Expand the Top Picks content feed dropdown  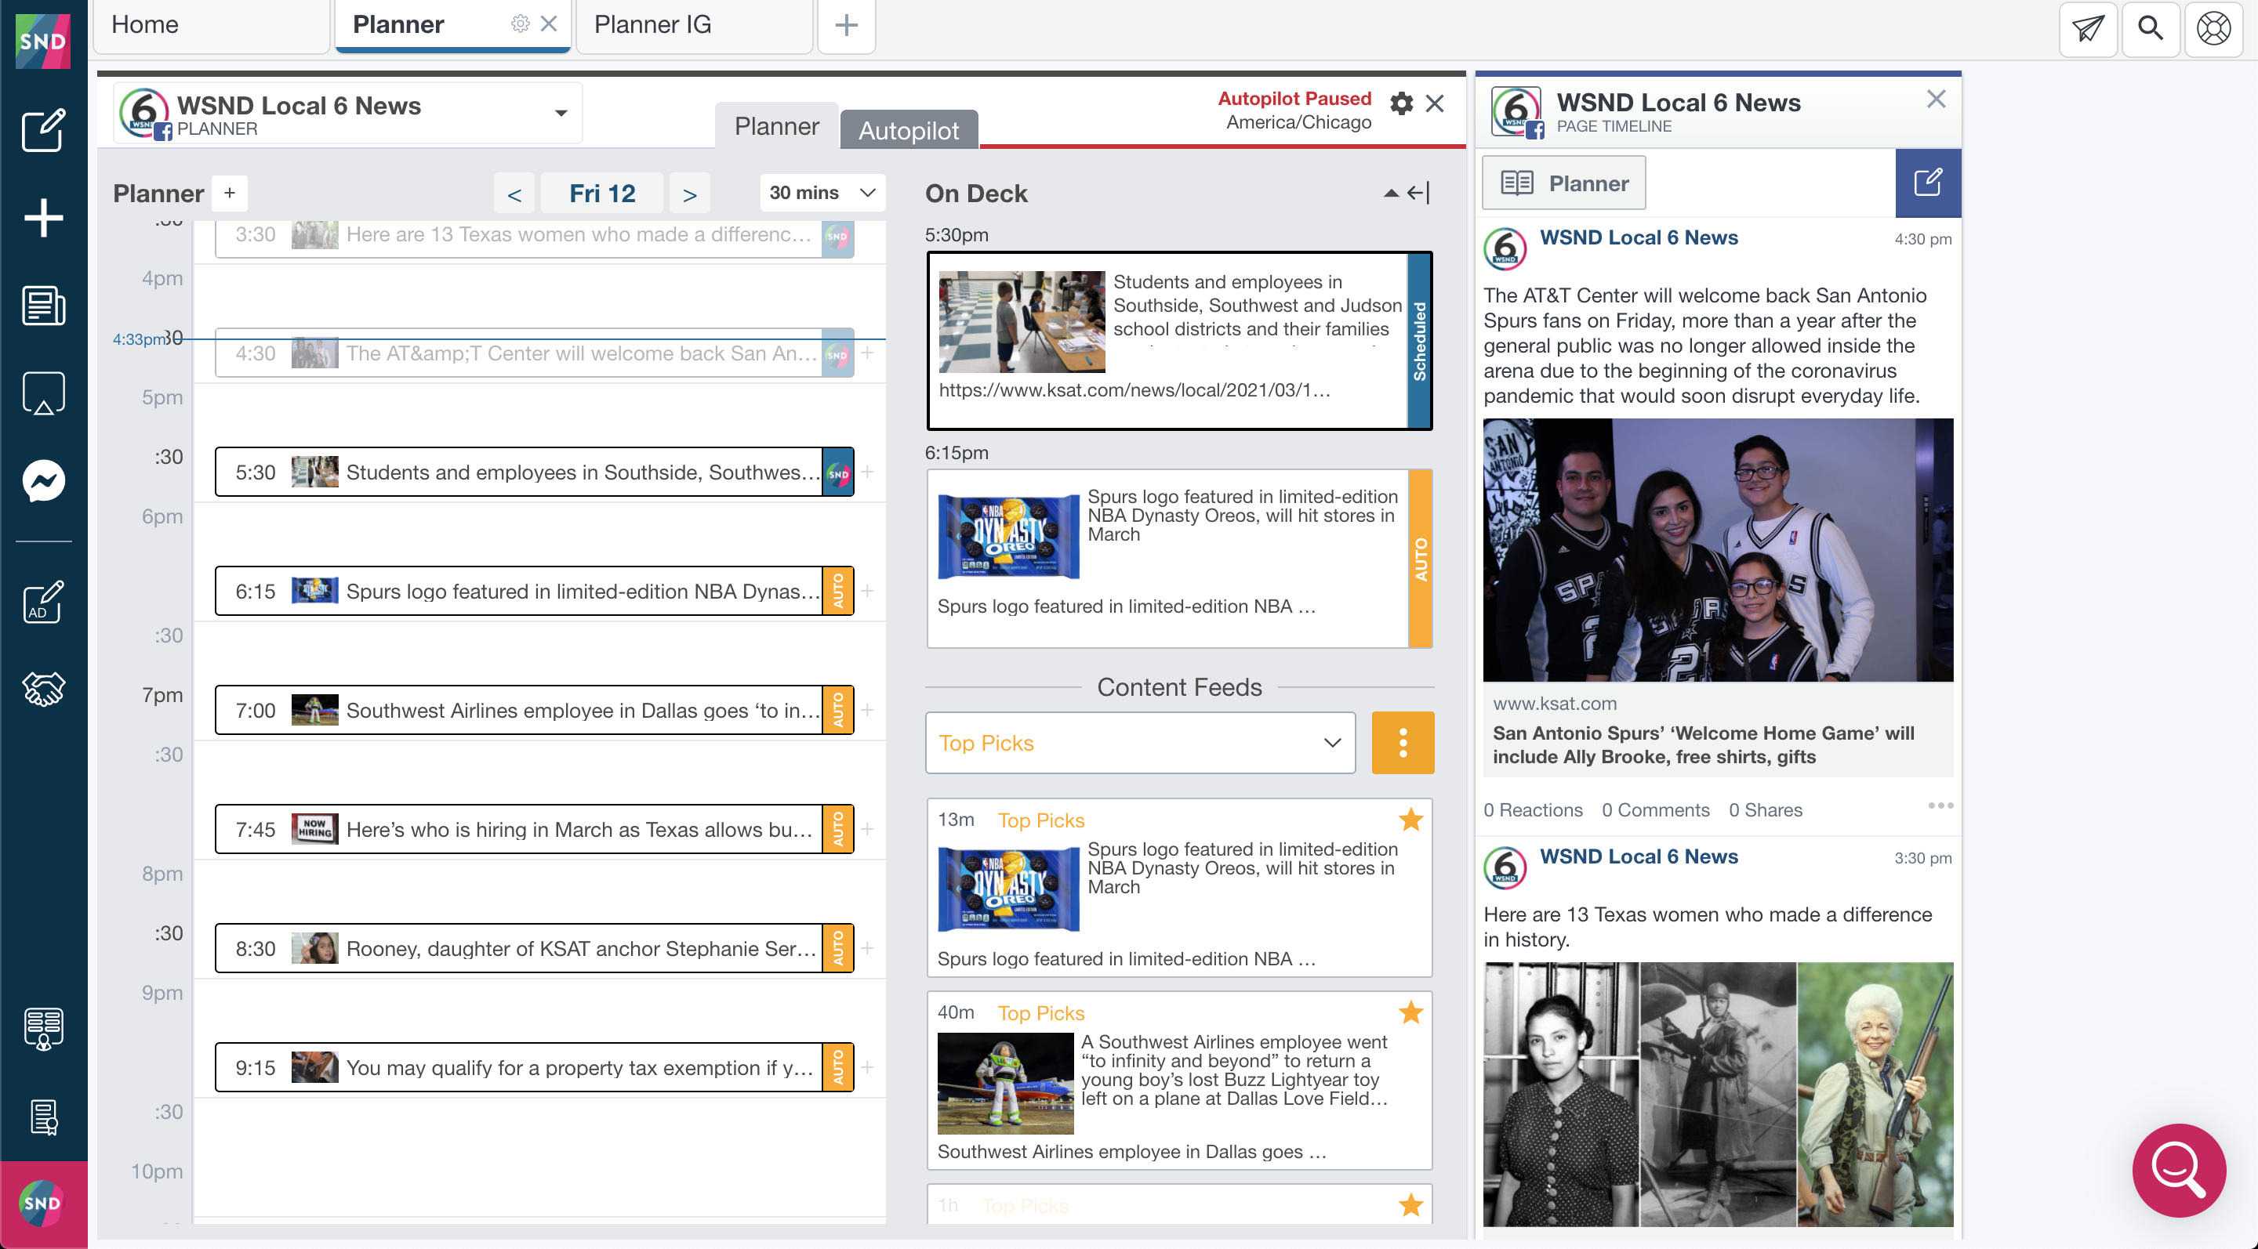1139,743
